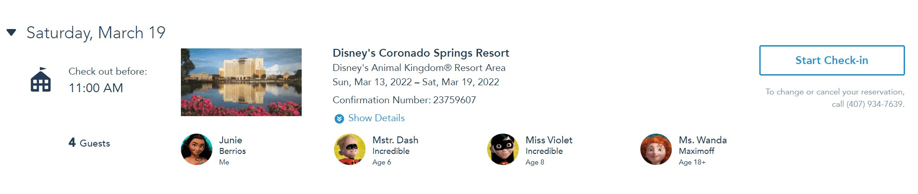
Task: Select guest name Mstr. Dash Incredible
Action: (x=395, y=145)
